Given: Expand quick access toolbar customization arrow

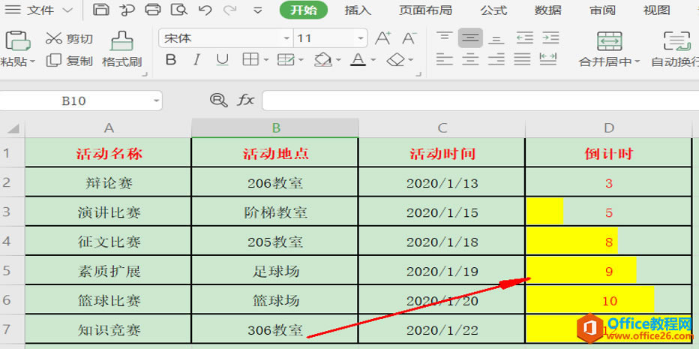Looking at the screenshot, I should pyautogui.click(x=258, y=11).
